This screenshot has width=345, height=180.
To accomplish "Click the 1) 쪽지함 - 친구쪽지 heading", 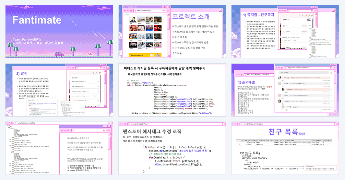I will [259, 15].
